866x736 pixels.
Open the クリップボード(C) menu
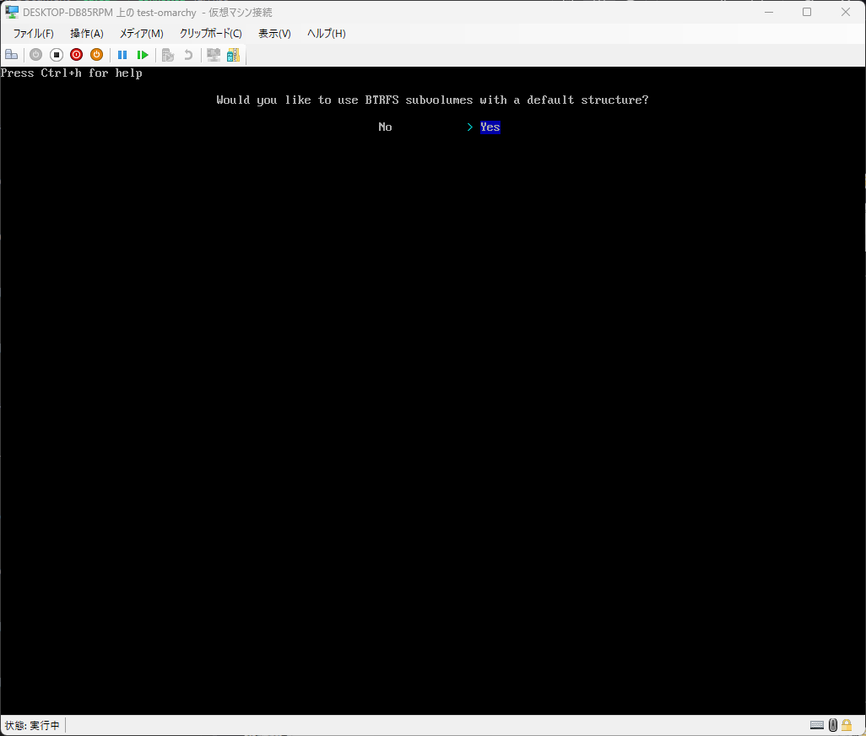(210, 34)
